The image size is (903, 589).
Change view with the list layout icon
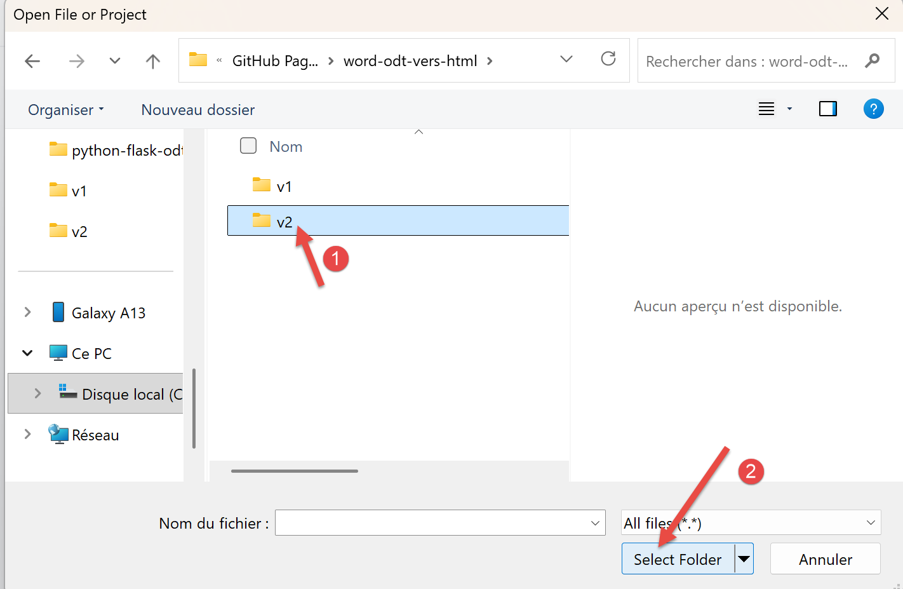click(x=766, y=109)
